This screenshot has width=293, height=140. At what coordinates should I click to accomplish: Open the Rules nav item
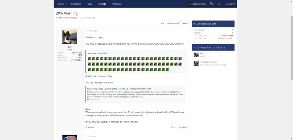coord(89,4)
